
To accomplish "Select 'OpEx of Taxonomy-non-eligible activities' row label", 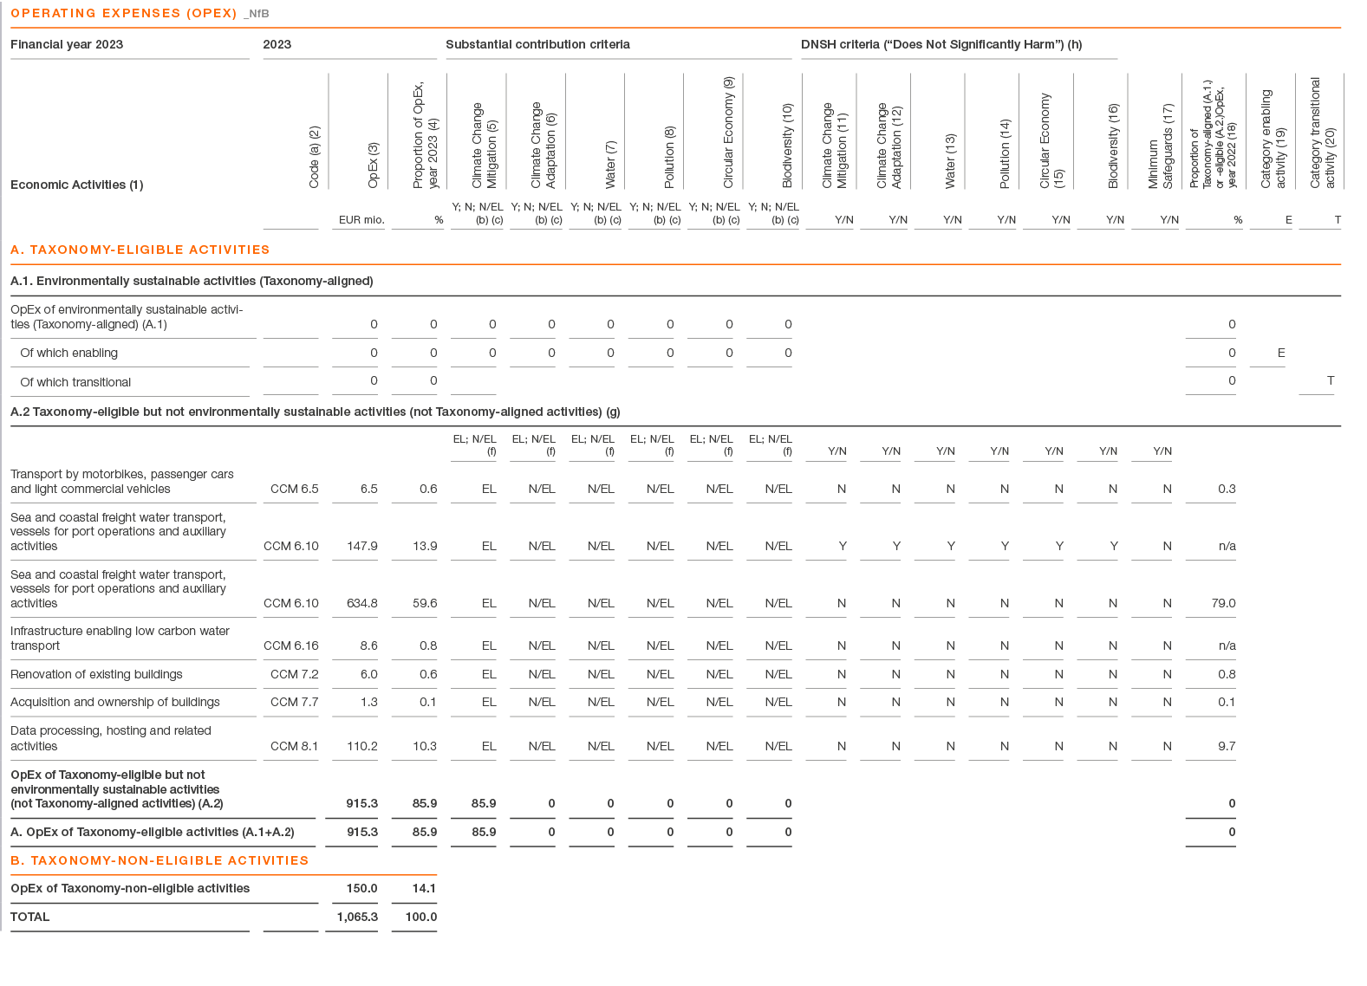I will tap(130, 888).
